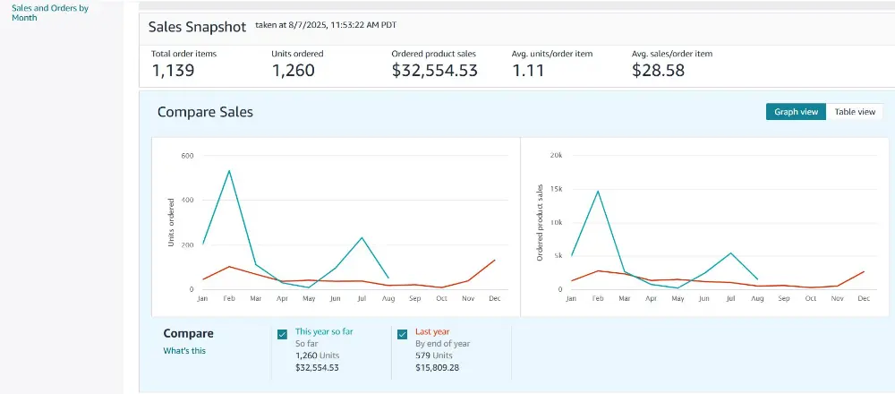Click the By end of year text
Image resolution: width=895 pixels, height=394 pixels.
point(442,343)
